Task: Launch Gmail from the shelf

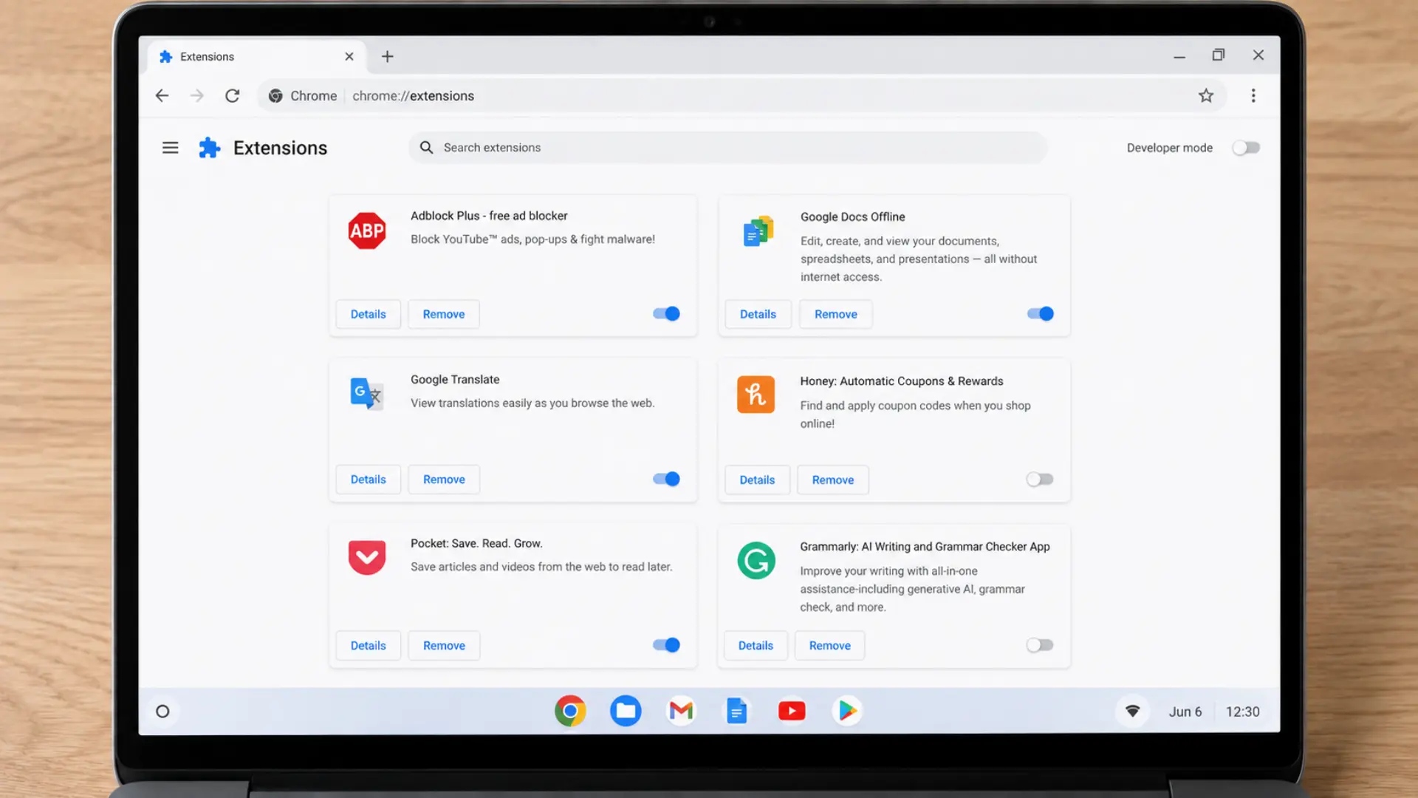Action: point(681,711)
